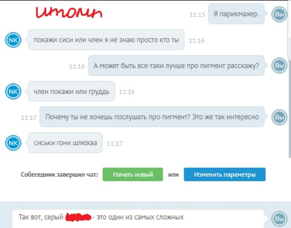Click the NK avatar beside the 11:17 incoming message
291x228 pixels.
[x=13, y=143]
